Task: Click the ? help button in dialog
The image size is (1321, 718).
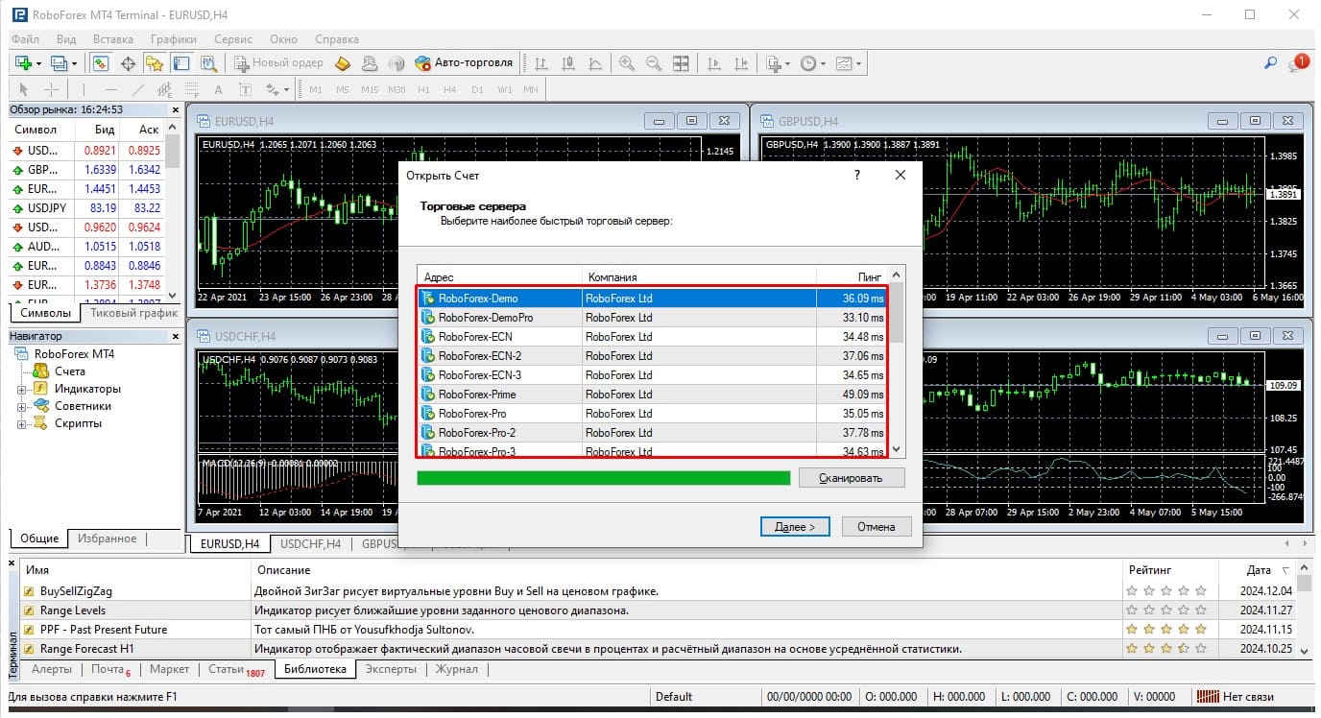Action: pyautogui.click(x=857, y=176)
